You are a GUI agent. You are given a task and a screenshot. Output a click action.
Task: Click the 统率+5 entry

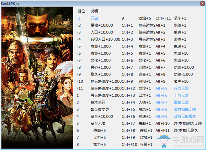(100, 131)
